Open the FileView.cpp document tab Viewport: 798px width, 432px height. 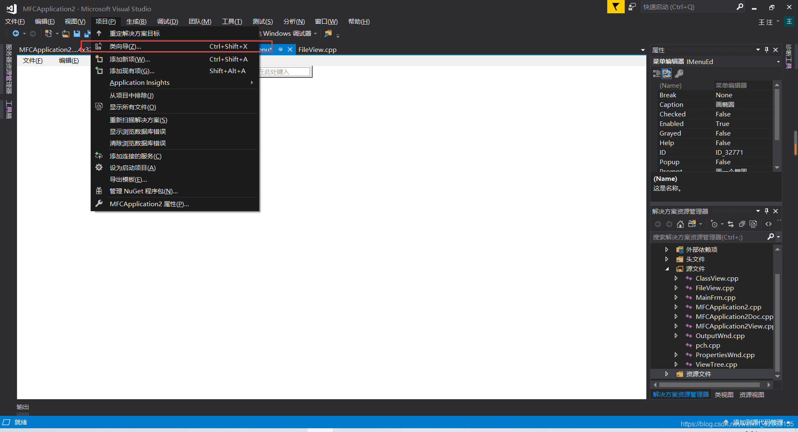[x=318, y=49]
